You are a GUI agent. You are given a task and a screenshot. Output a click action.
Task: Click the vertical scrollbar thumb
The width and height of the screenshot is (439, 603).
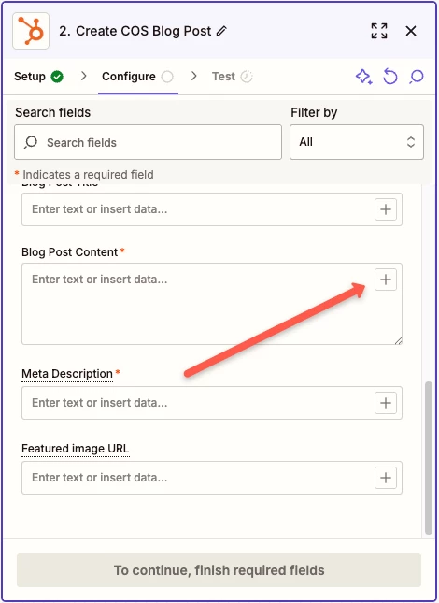click(x=429, y=458)
